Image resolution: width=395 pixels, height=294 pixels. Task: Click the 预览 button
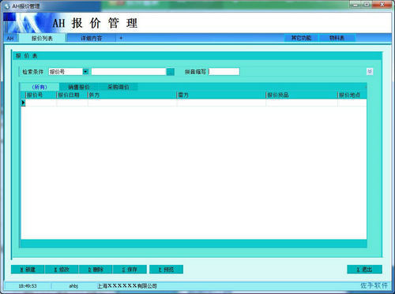[166, 270]
